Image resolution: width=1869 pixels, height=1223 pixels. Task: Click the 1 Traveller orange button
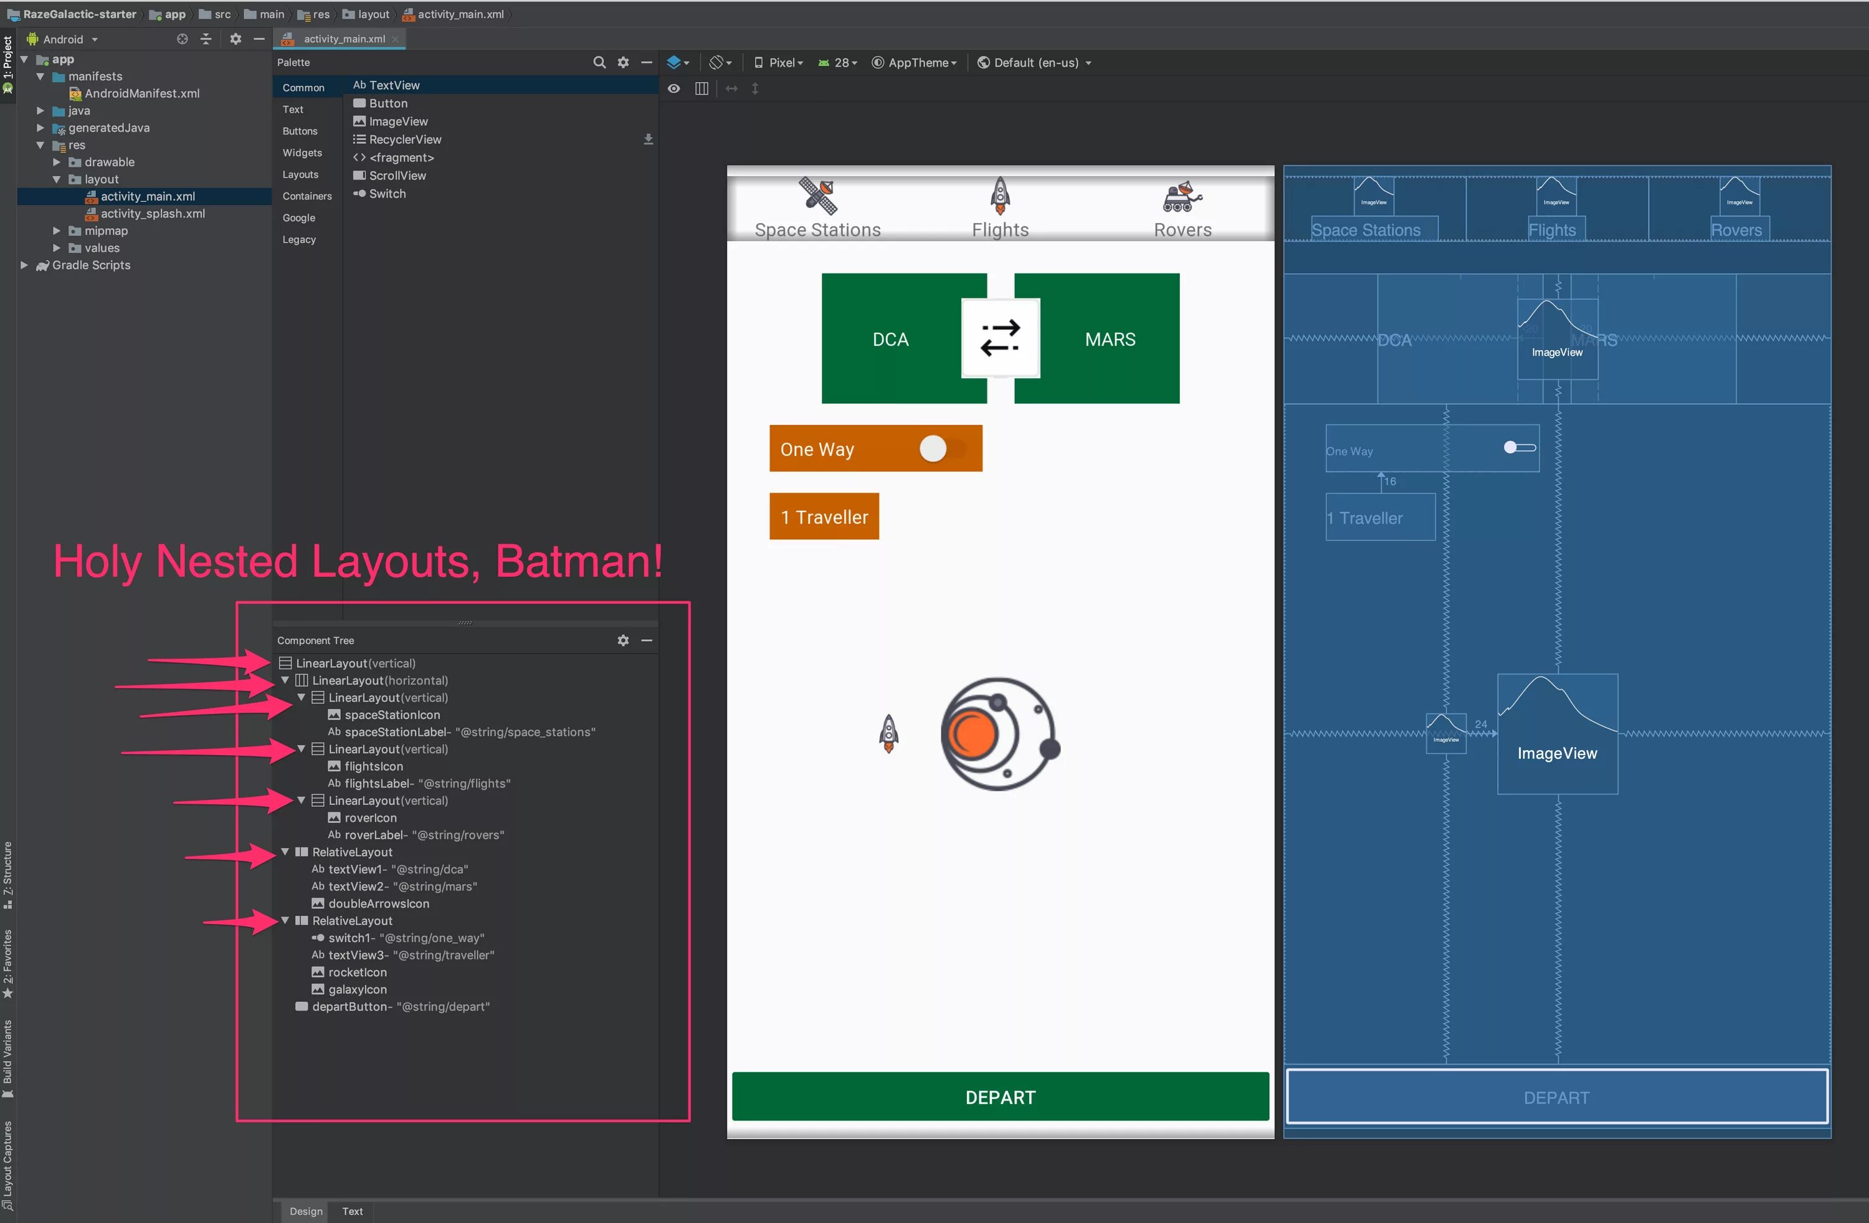(x=824, y=516)
